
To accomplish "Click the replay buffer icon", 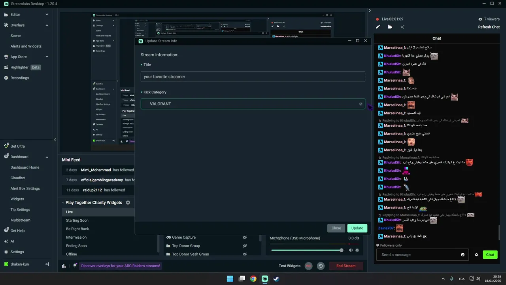I will point(321,266).
